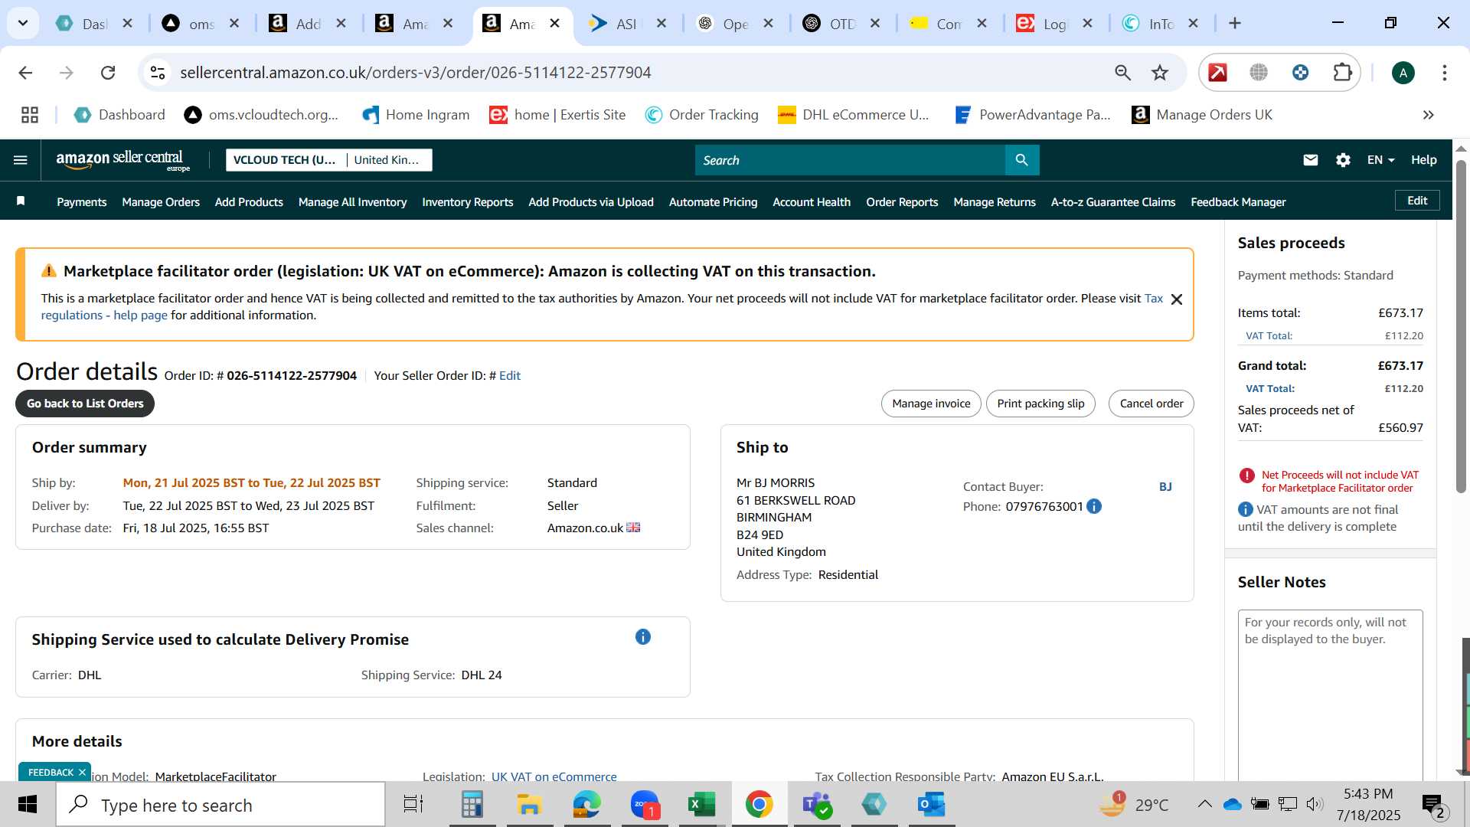Open the browser extensions puzzle icon
Screen dimensions: 1470x827
[1342, 73]
